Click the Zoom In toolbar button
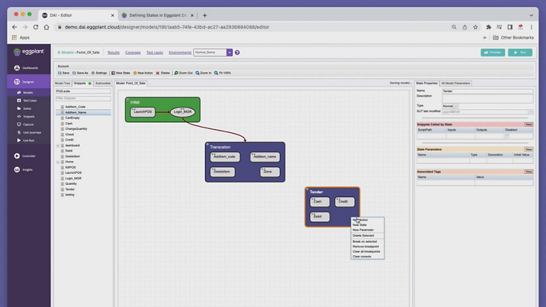 point(203,73)
